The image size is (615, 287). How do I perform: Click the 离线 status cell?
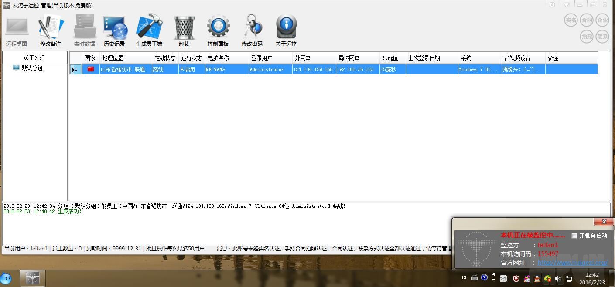point(165,69)
